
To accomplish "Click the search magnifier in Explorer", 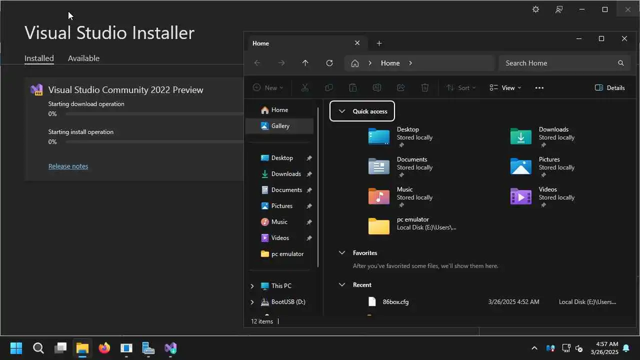I will click(x=620, y=63).
